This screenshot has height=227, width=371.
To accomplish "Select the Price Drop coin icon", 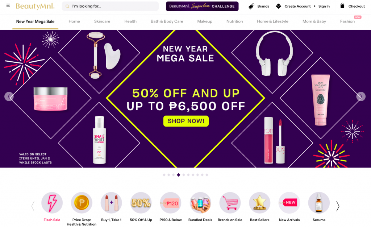I will (82, 203).
